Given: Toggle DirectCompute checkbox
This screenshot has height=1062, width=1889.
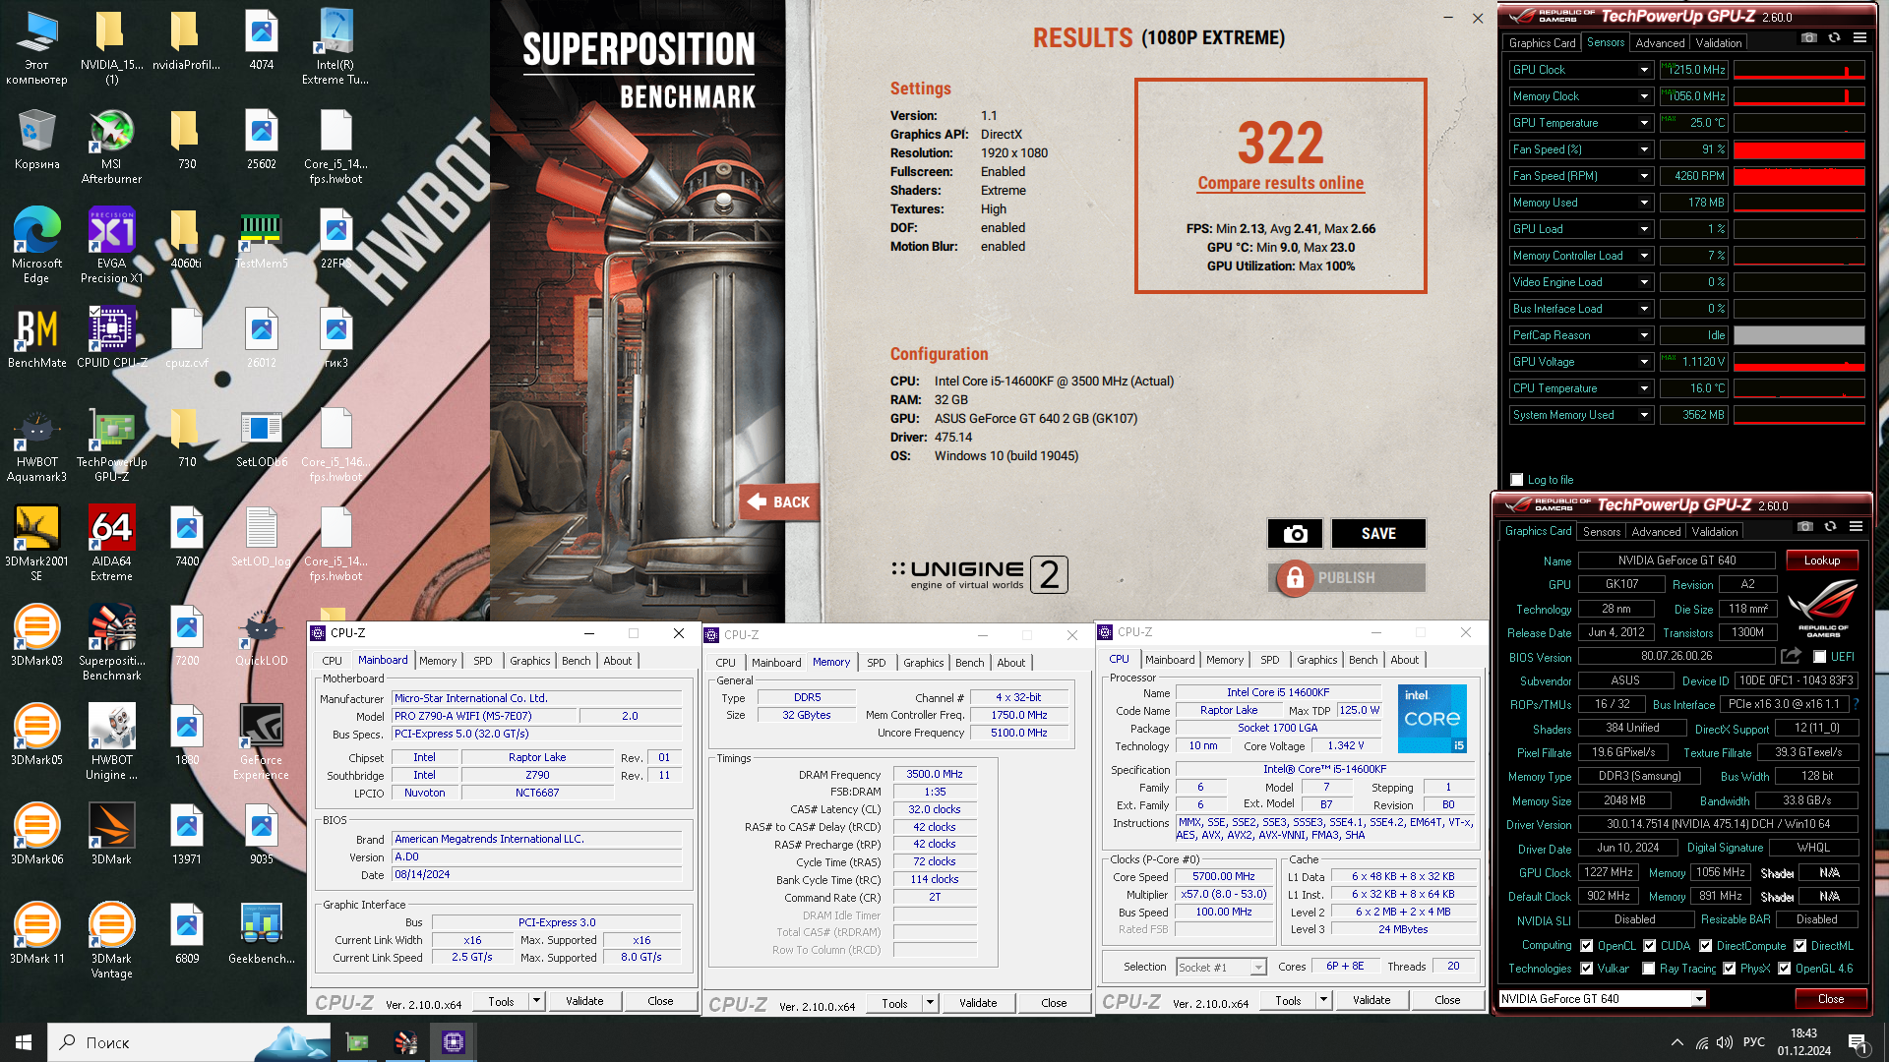Looking at the screenshot, I should [x=1705, y=946].
